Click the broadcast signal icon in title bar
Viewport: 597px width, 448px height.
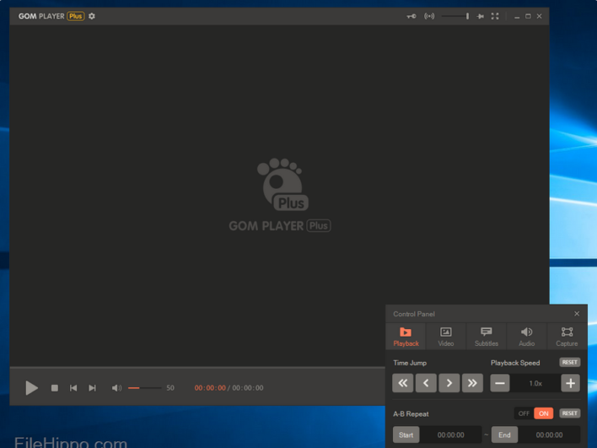(429, 16)
